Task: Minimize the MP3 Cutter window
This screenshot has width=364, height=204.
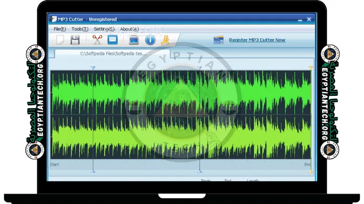Action: [x=300, y=20]
